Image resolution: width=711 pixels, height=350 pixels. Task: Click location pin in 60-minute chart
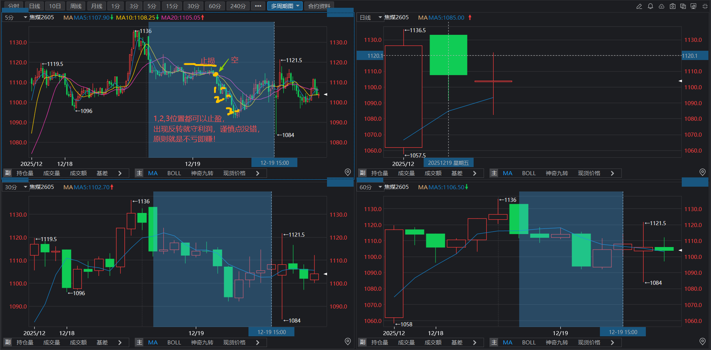pos(702,341)
